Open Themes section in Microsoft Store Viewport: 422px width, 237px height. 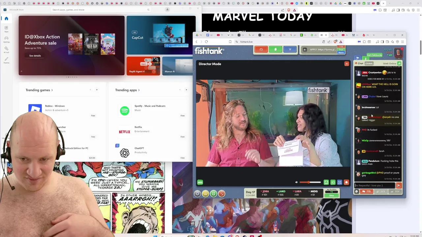tap(6, 60)
